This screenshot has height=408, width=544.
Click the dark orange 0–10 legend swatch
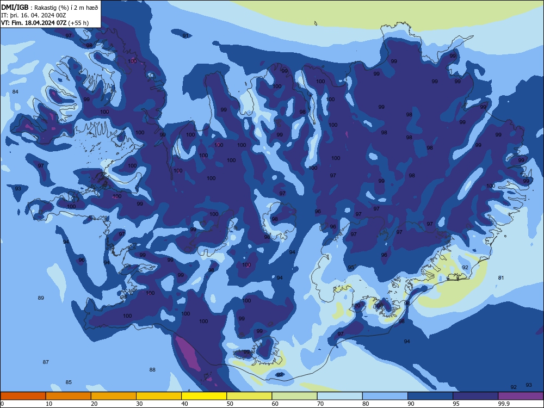(23, 396)
